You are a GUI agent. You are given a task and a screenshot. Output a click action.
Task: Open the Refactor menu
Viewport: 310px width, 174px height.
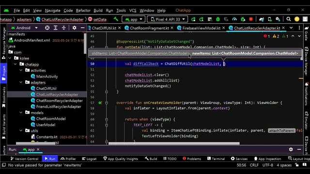click(83, 11)
